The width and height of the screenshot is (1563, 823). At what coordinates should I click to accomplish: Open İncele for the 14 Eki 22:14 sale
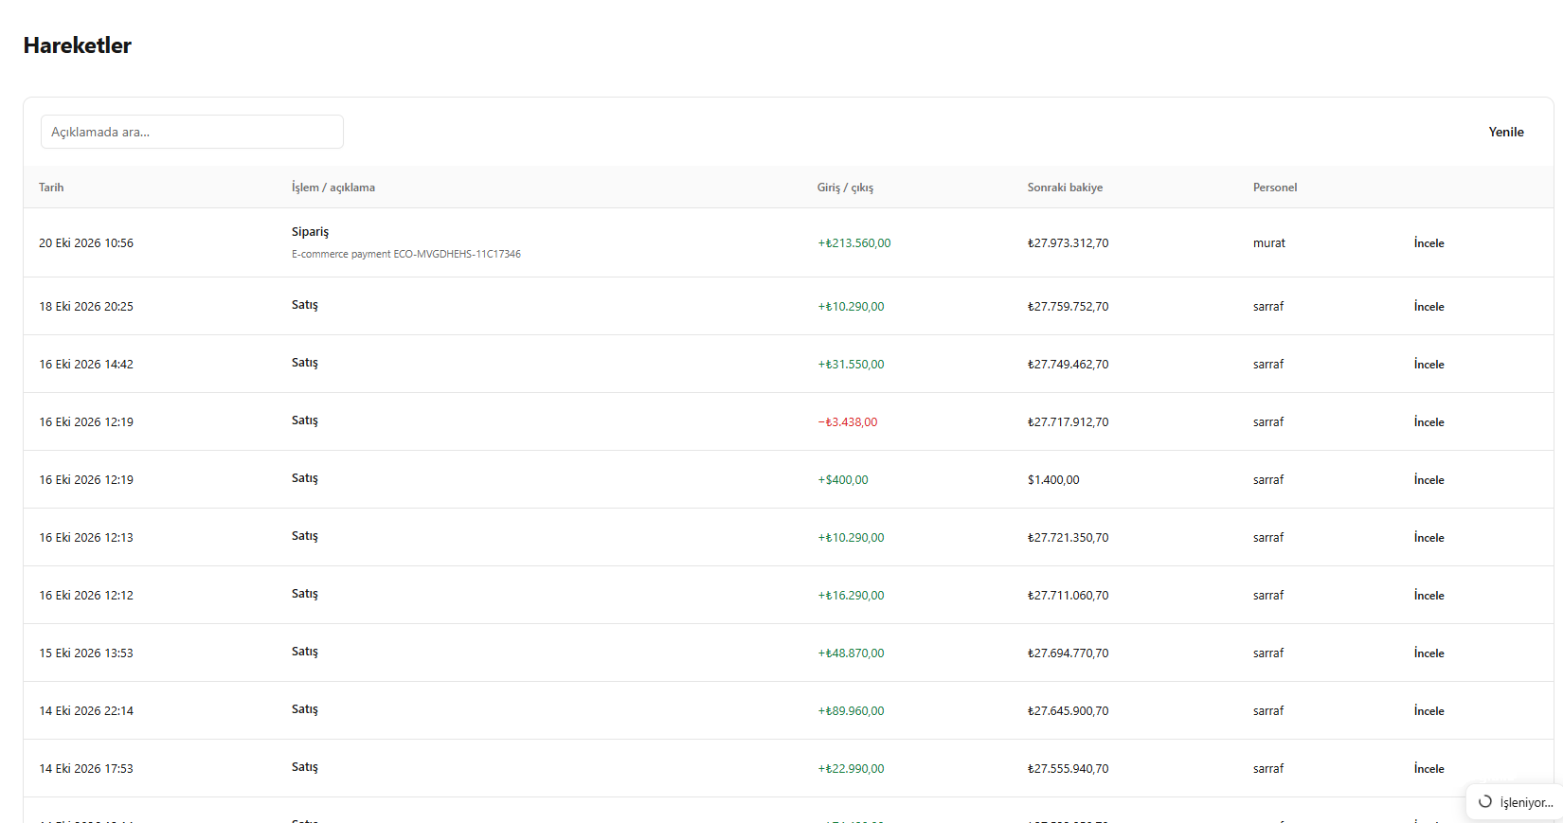tap(1428, 711)
